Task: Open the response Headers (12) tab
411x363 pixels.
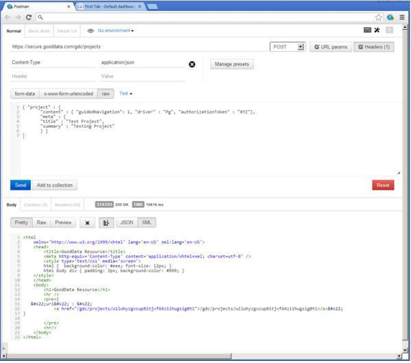Action: point(67,205)
